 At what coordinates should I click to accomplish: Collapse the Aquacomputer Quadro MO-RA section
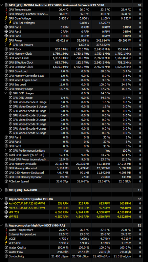point(2,199)
